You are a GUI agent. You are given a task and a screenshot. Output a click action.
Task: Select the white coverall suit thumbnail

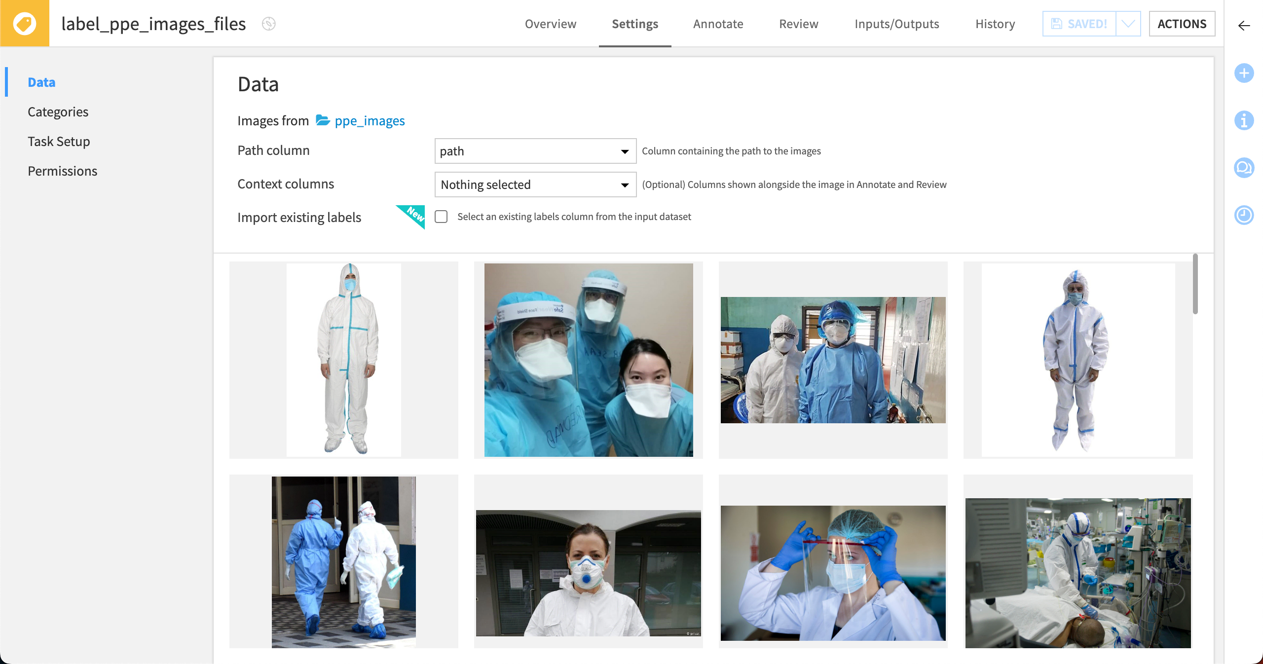point(344,360)
